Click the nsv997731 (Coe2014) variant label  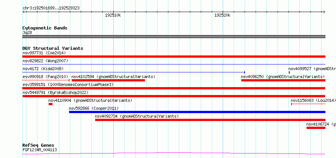44,53
